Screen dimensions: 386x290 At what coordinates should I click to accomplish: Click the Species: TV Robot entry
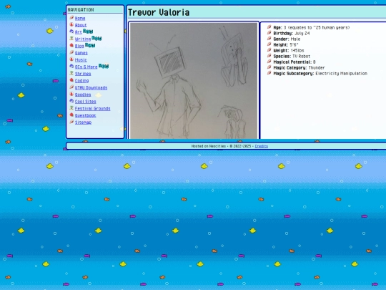tap(292, 57)
